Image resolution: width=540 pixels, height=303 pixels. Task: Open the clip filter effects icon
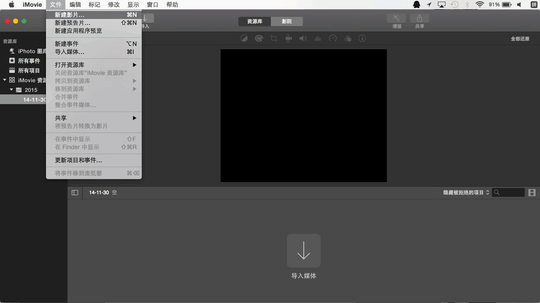point(348,38)
